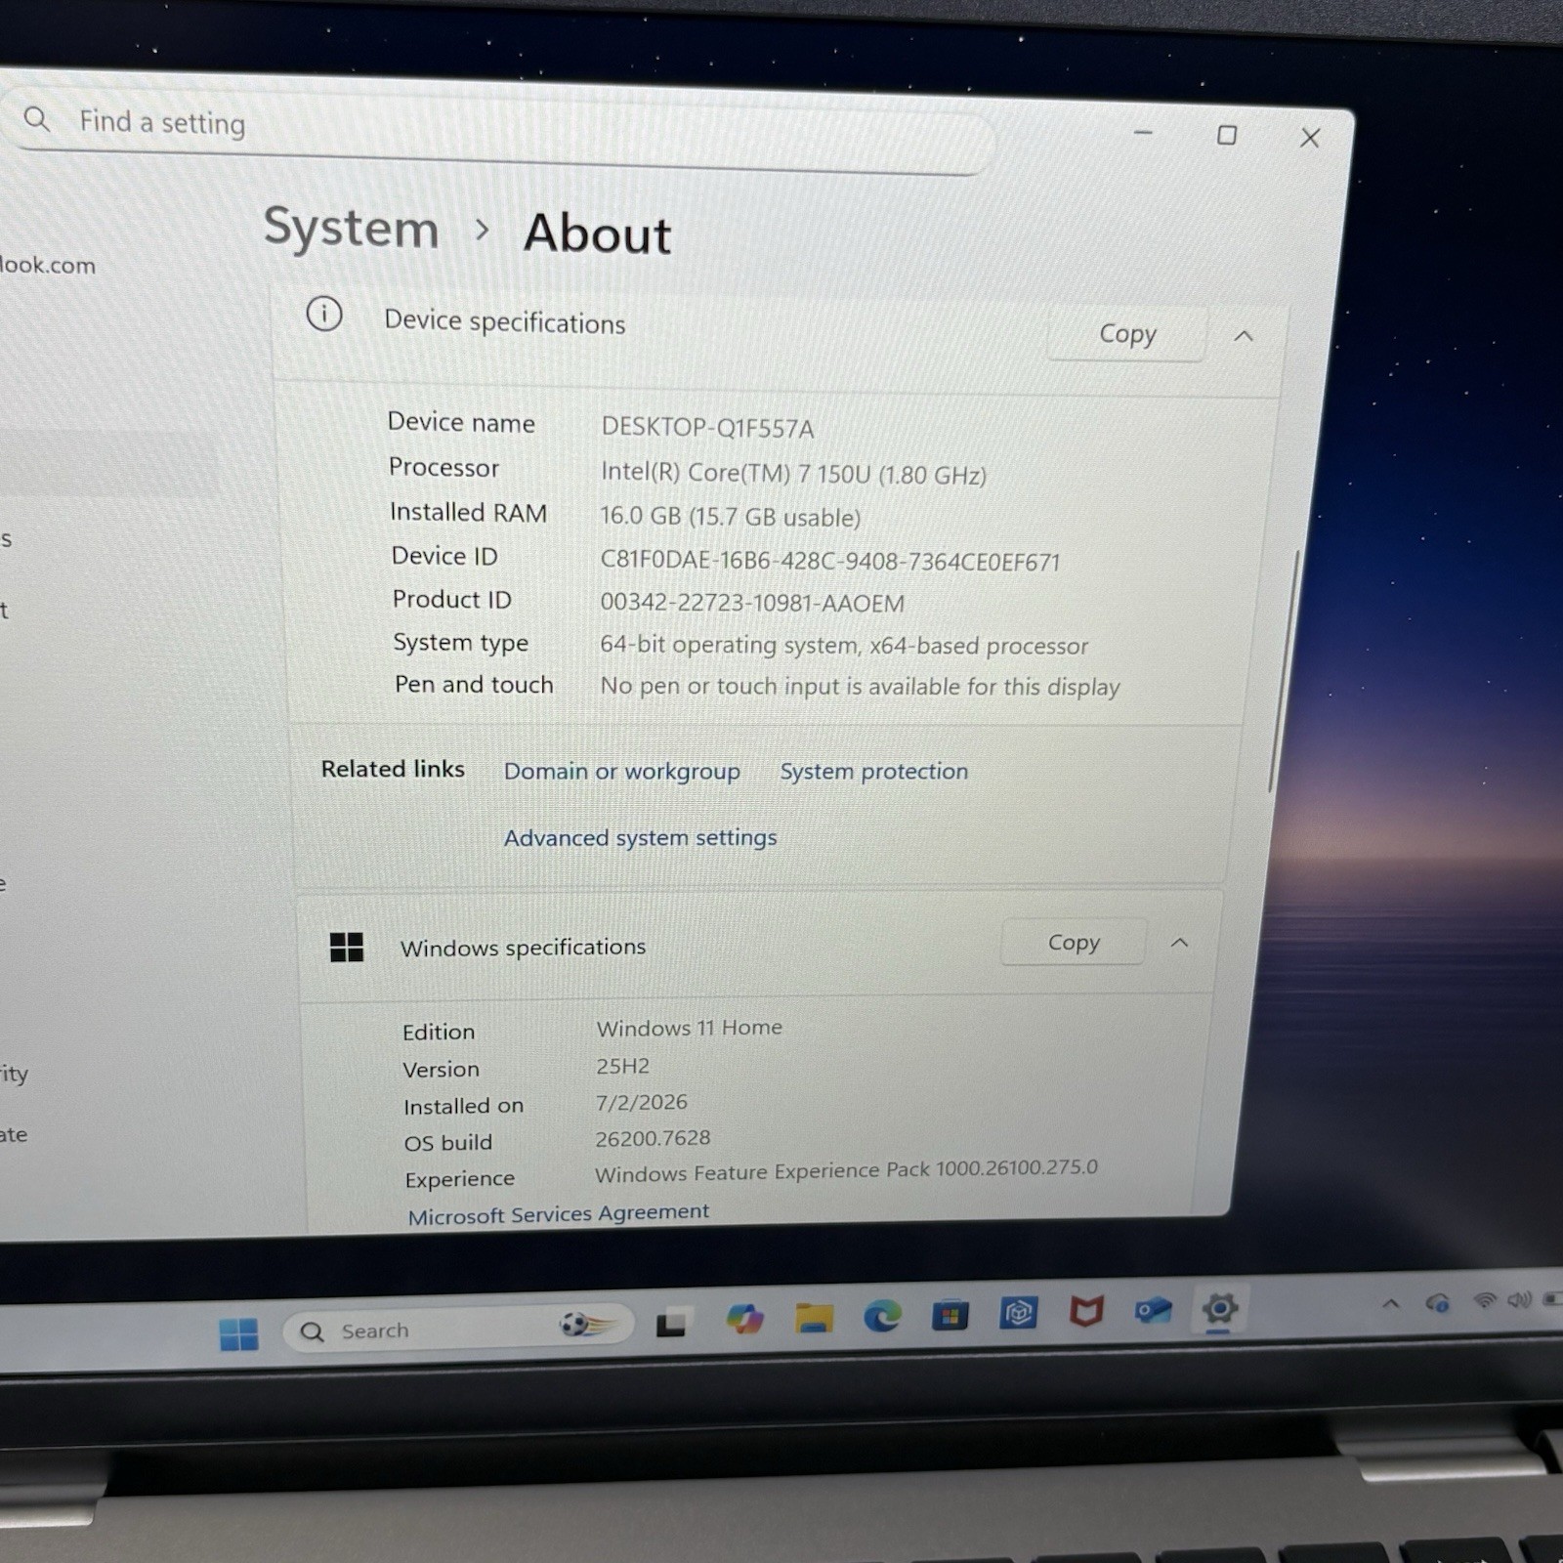Launch Microsoft Edge from the taskbar
This screenshot has height=1563, width=1563.
point(882,1317)
